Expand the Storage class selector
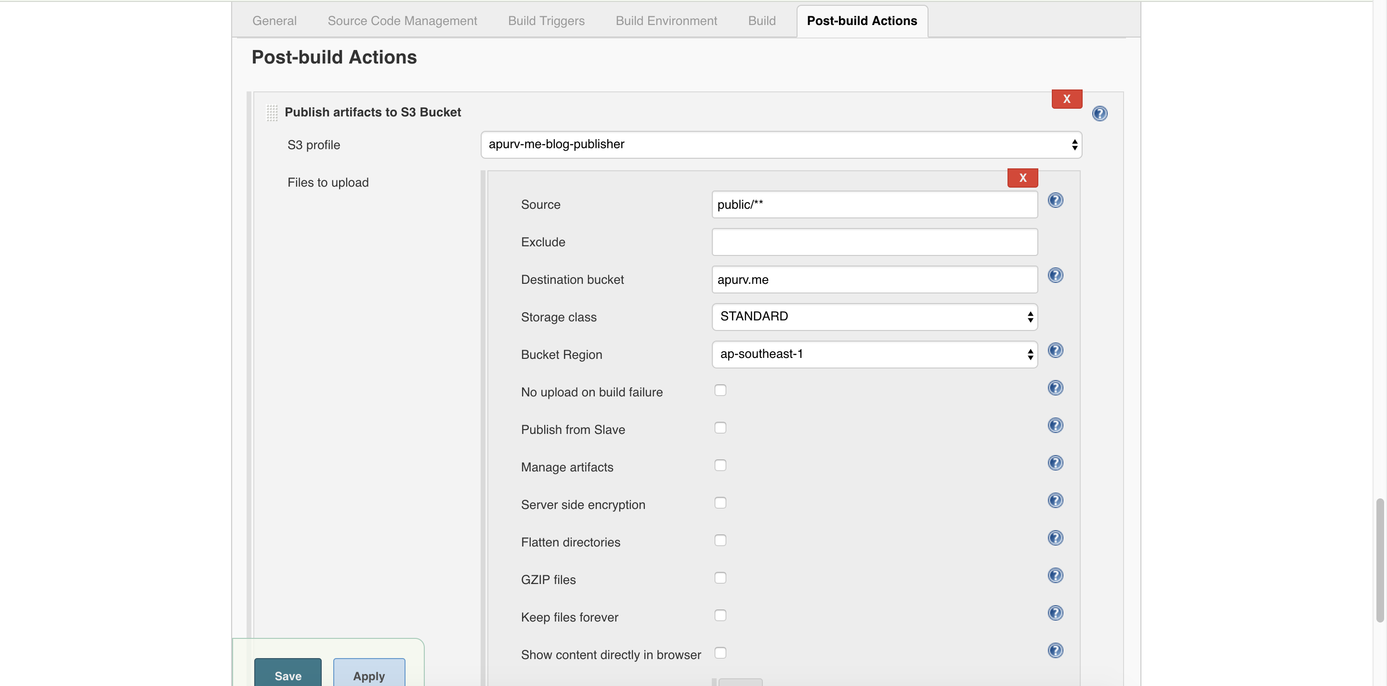The height and width of the screenshot is (686, 1387). [x=874, y=317]
